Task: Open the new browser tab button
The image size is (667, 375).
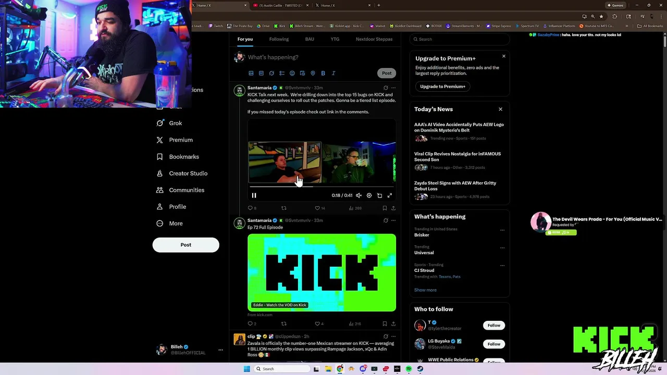Action: click(x=378, y=5)
